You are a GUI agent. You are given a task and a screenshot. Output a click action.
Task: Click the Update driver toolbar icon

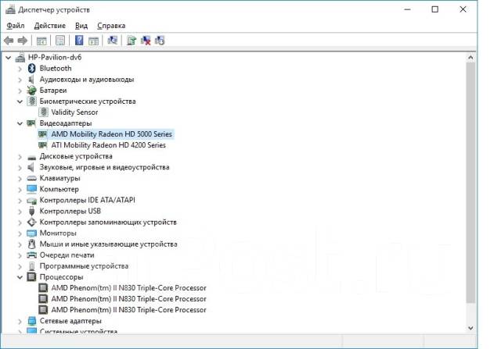tap(132, 41)
